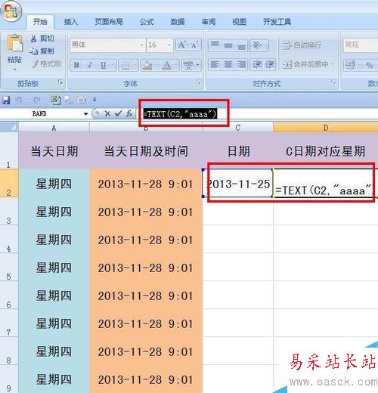
Task: Decrease font size with the small A
Action: 194,45
